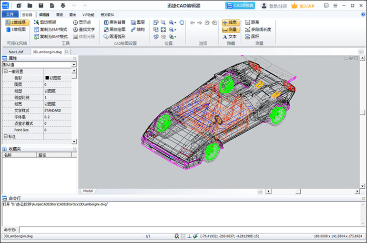Toggle the 测量 measurements button
The height and width of the screenshot is (243, 367).
point(231,30)
